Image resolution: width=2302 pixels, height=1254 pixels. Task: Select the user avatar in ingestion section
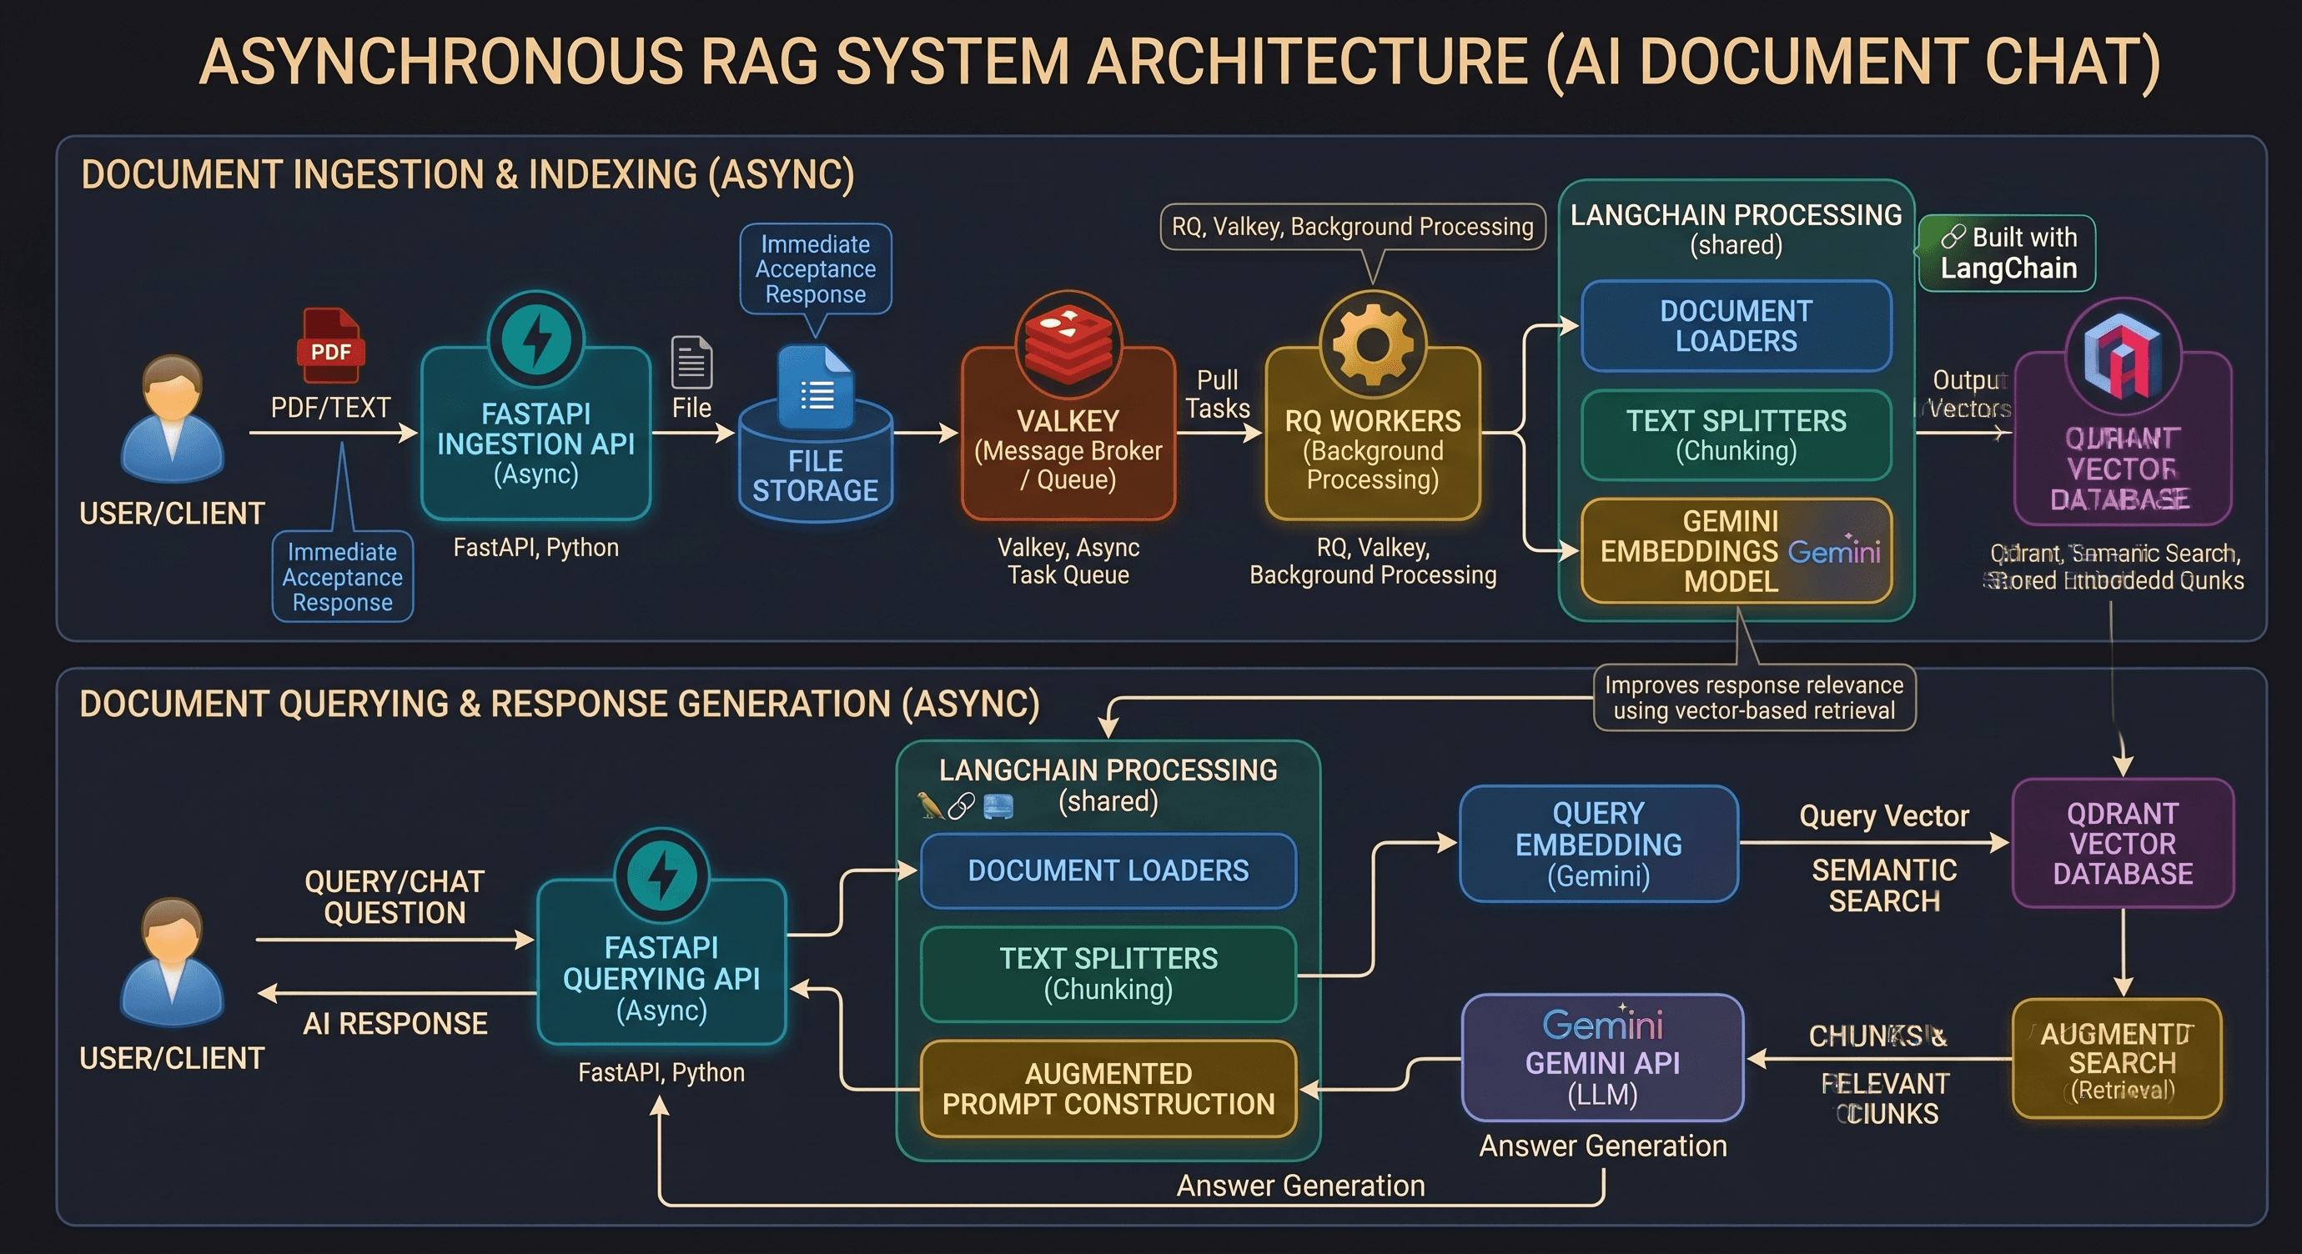click(172, 418)
